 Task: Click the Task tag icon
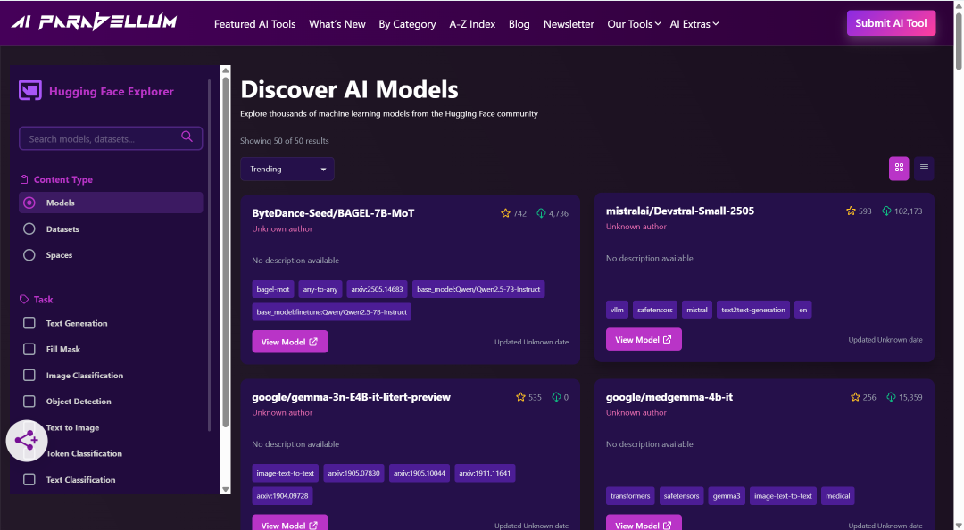pyautogui.click(x=24, y=300)
